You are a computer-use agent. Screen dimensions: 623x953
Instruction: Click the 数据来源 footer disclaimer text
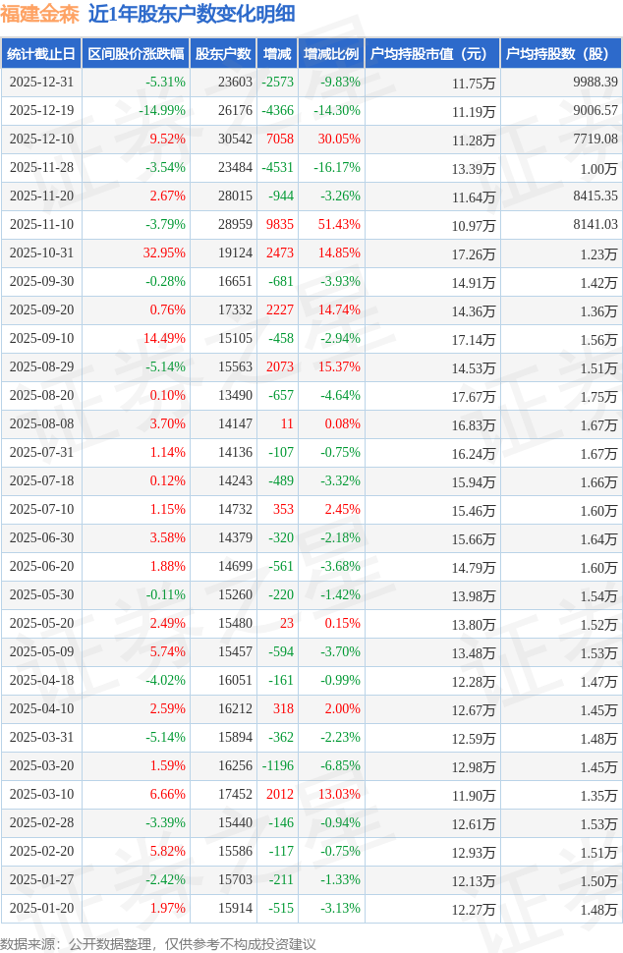tap(158, 944)
